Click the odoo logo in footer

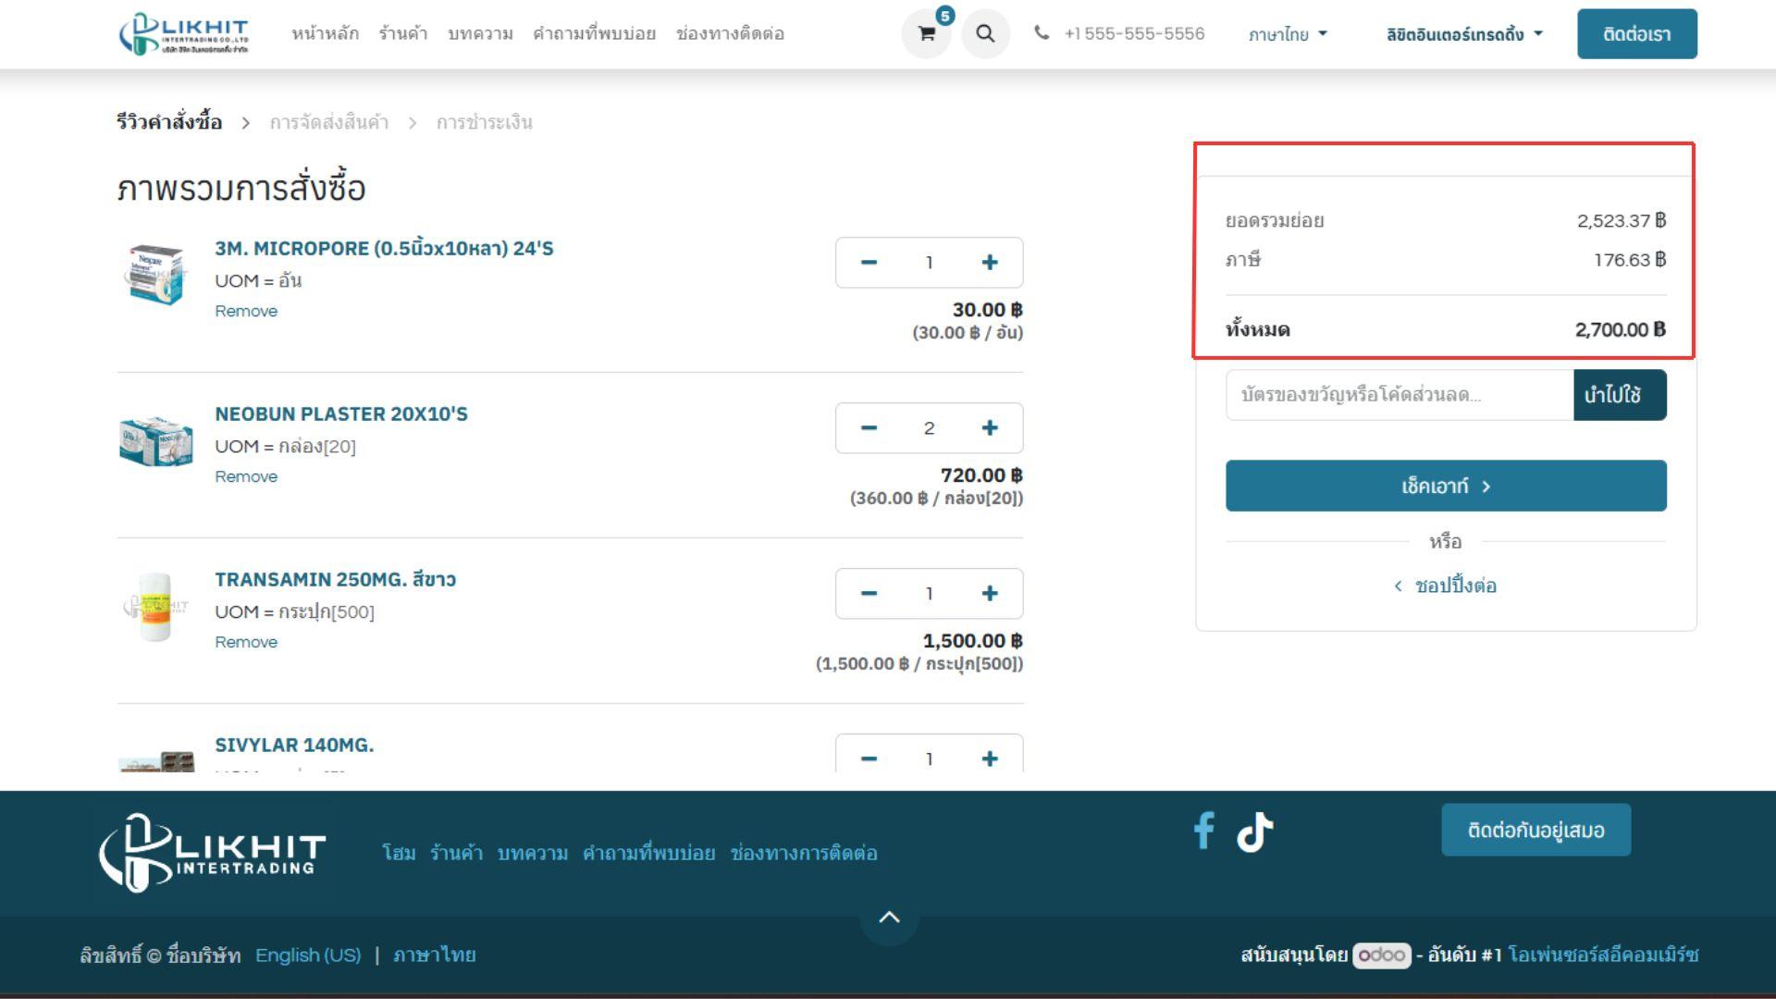coord(1381,955)
